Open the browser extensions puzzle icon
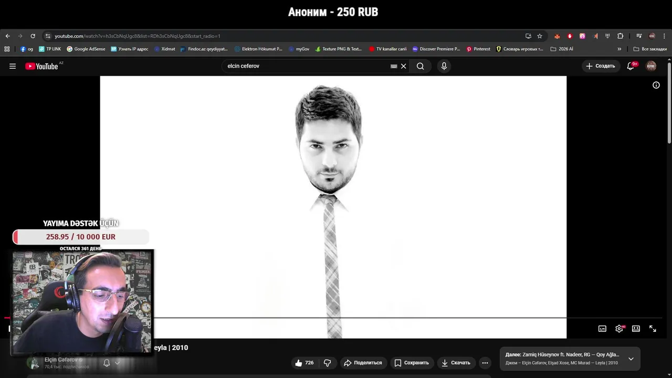This screenshot has height=378, width=672. (x=620, y=36)
